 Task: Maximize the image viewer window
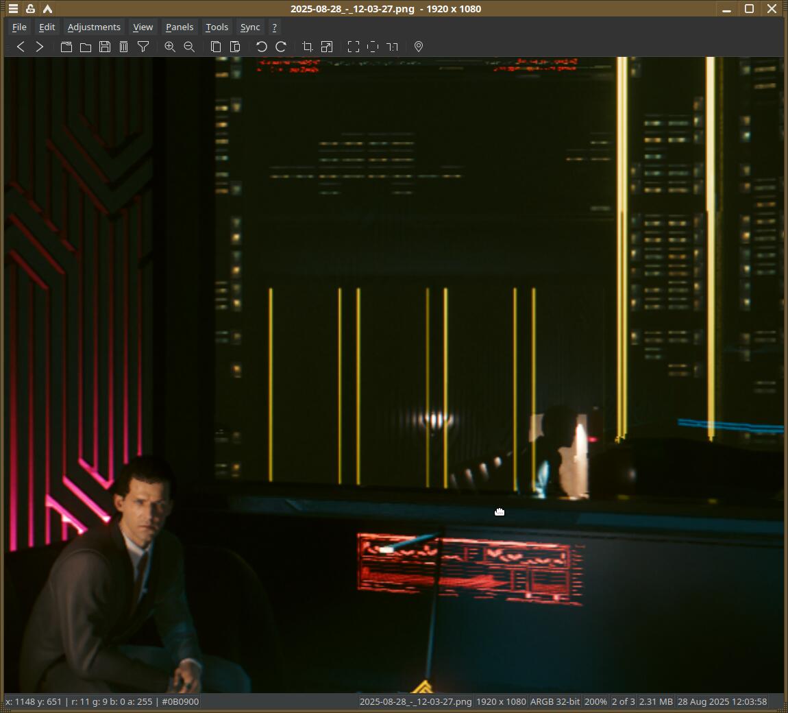pos(749,8)
